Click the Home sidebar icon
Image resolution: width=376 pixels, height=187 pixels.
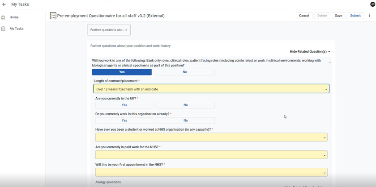3,17
